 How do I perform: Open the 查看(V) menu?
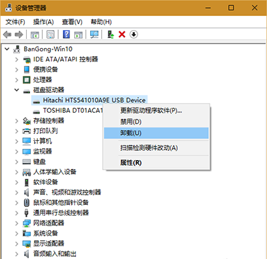72,22
